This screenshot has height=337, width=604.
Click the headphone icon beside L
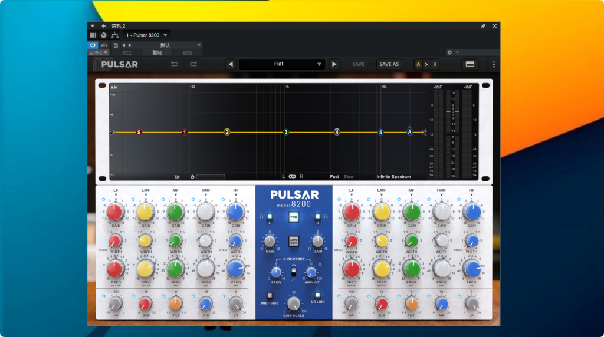[261, 217]
